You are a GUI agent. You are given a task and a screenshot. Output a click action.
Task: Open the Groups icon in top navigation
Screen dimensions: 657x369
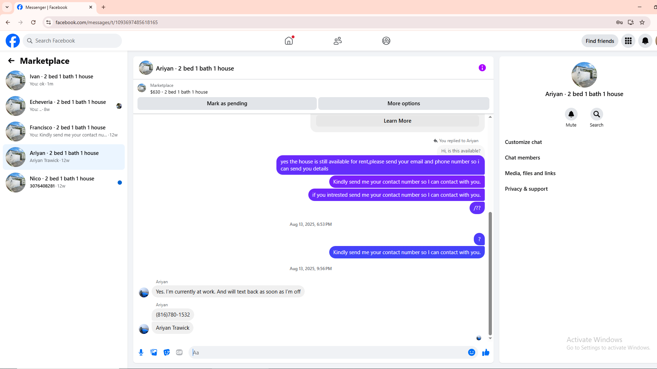point(386,41)
